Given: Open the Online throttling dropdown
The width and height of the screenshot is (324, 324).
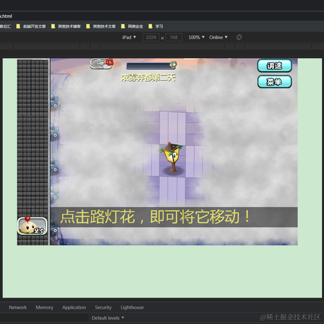Looking at the screenshot, I should click(218, 37).
